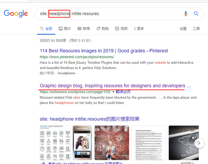Click the next arrow on image carousel
The width and height of the screenshot is (208, 164).
pos(199,143)
